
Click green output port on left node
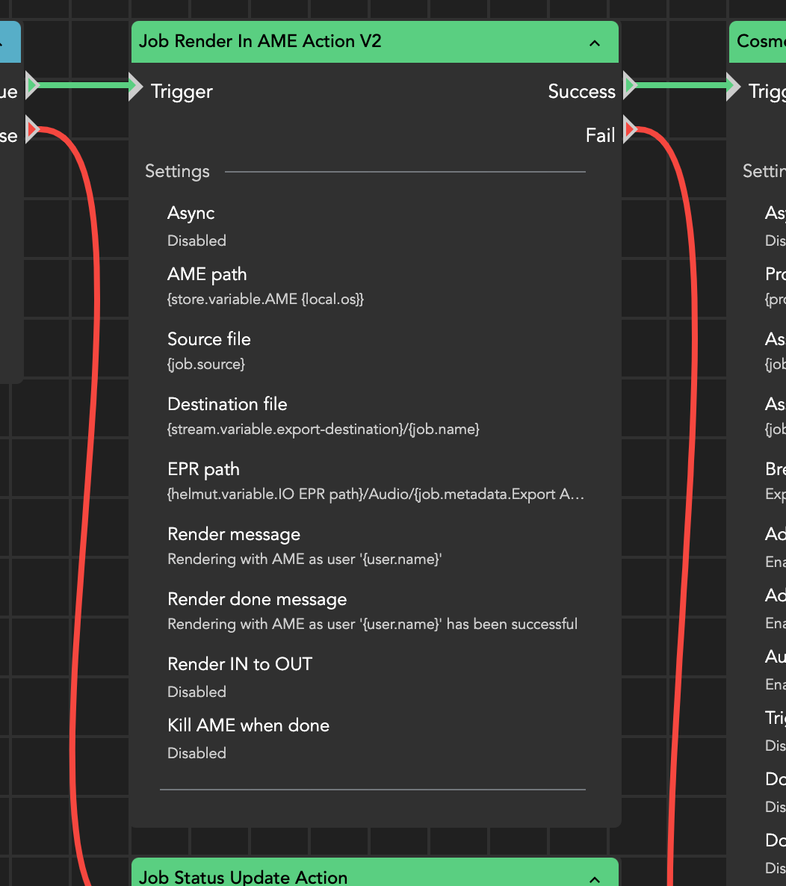point(32,86)
